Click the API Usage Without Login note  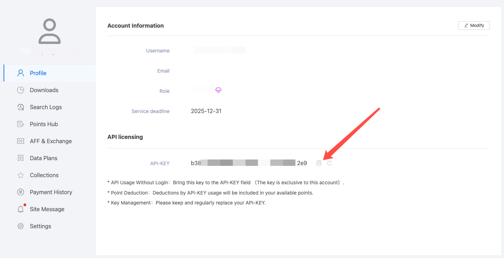(226, 183)
